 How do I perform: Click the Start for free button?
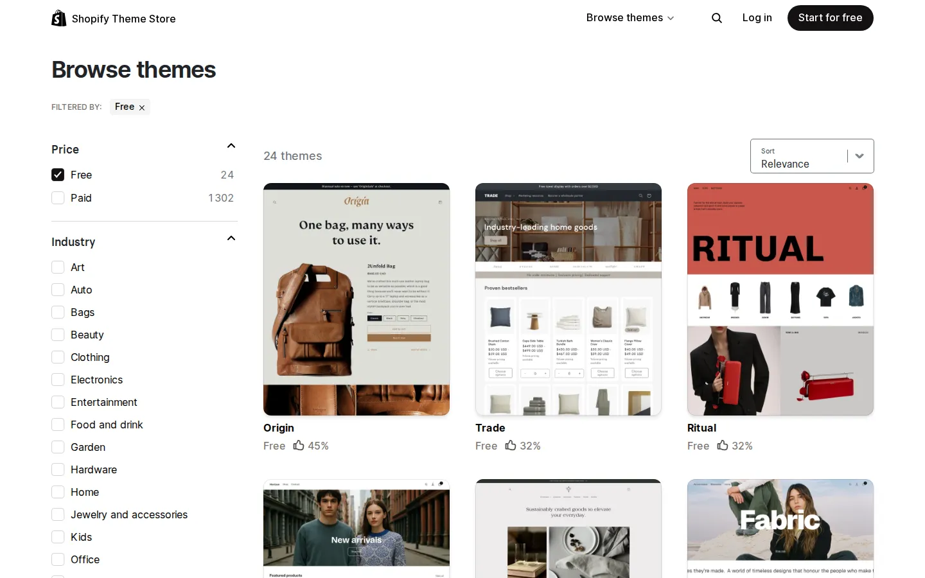click(830, 18)
